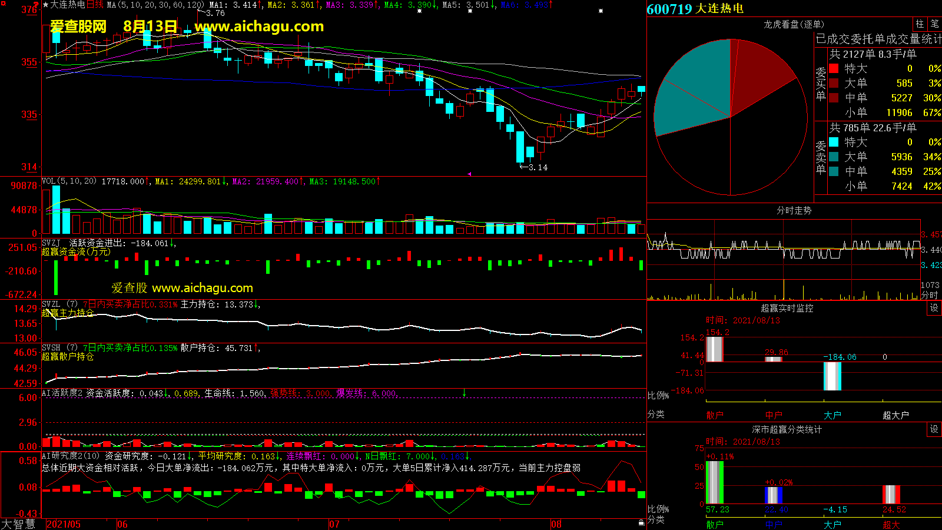942x530 pixels.
Task: Select the 散户 category in 超赢实时监控
Action: [715, 415]
